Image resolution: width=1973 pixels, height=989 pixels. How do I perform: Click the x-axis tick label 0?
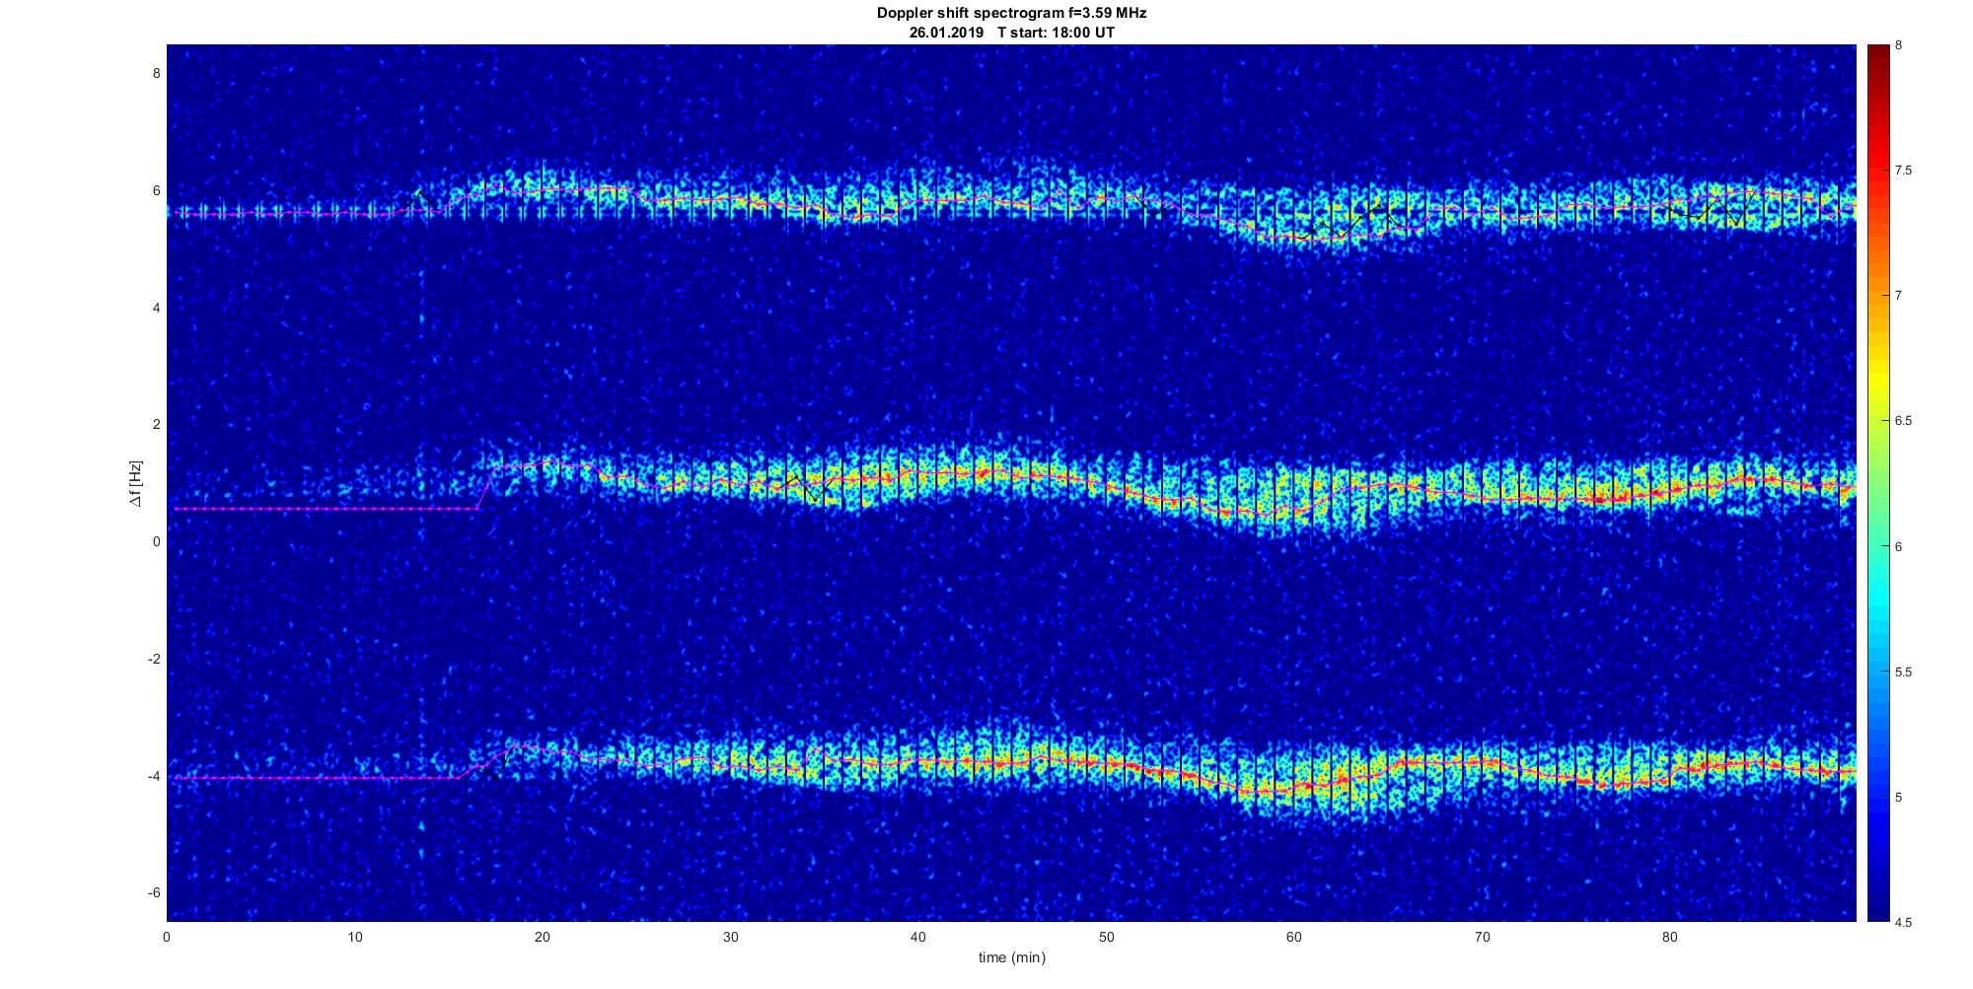click(x=167, y=937)
